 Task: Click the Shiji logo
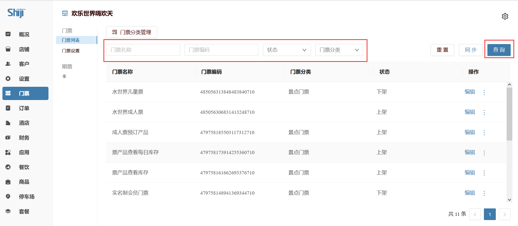pos(17,13)
